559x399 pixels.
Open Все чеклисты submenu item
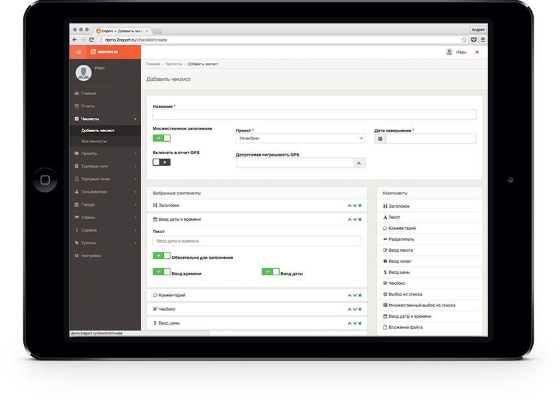pyautogui.click(x=106, y=141)
